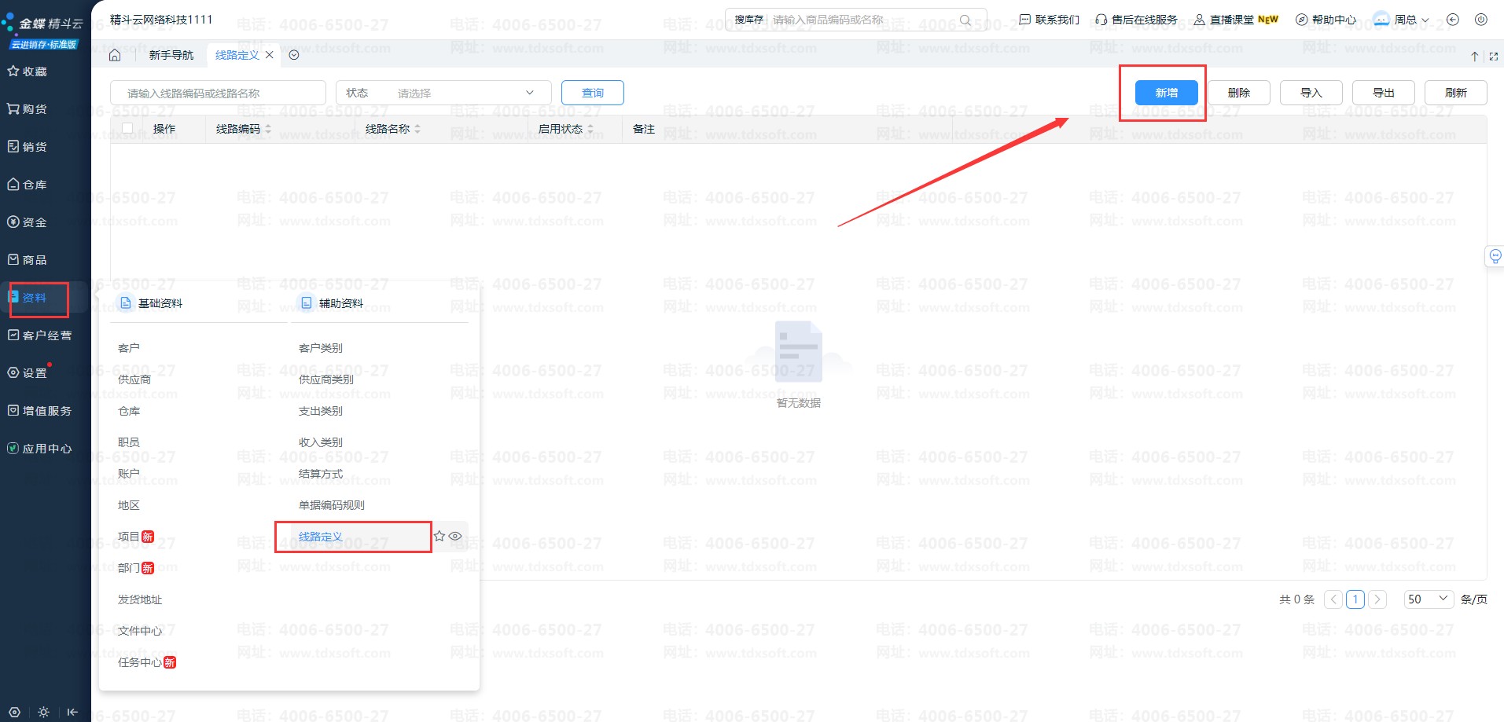Screen dimensions: 1504x722
Task: Toggle the brightness theme sun icon
Action: click(43, 712)
